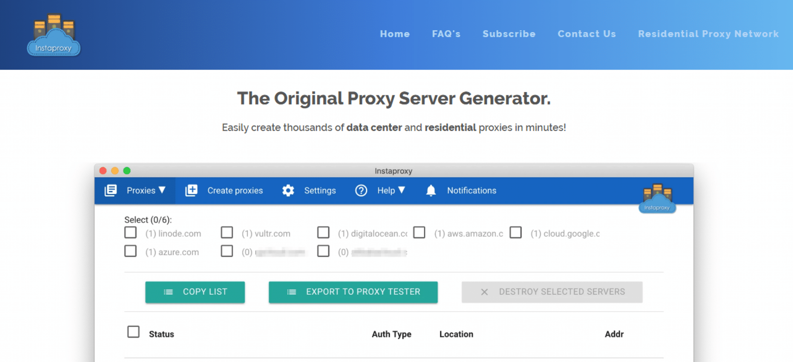Open the Home page link
This screenshot has width=793, height=362.
[395, 34]
